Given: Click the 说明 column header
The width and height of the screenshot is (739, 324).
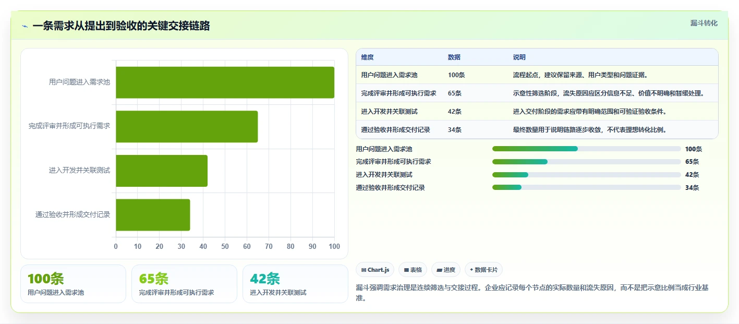Looking at the screenshot, I should [519, 57].
